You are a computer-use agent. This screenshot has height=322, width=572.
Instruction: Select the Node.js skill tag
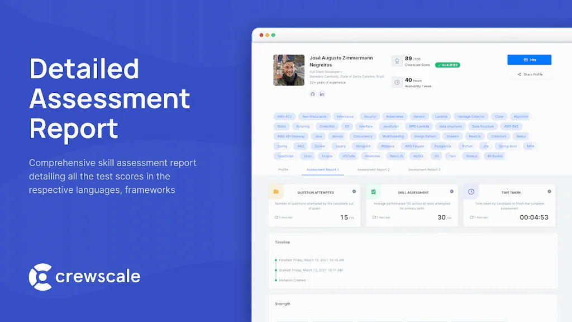coord(471,156)
